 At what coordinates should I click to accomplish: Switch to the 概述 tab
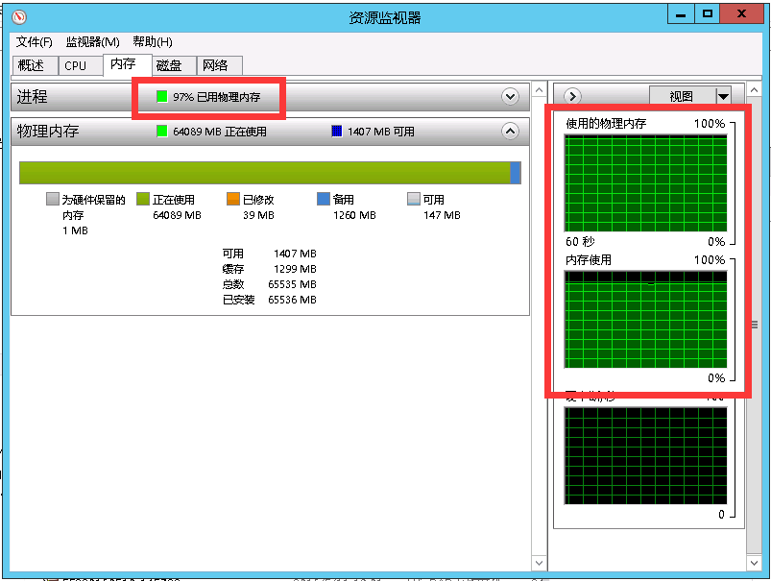(x=34, y=65)
